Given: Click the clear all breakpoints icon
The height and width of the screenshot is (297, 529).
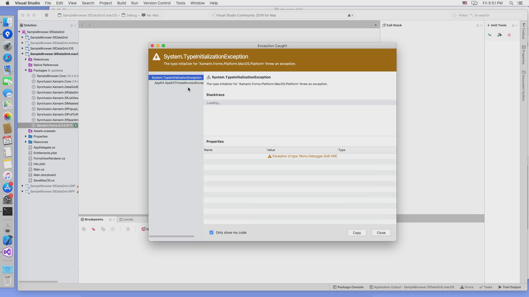Looking at the screenshot, I should click(x=113, y=229).
